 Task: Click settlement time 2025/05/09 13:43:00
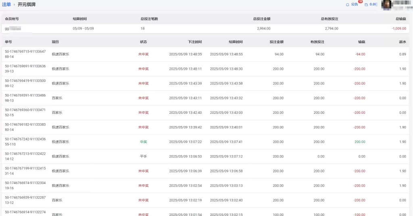226,112
